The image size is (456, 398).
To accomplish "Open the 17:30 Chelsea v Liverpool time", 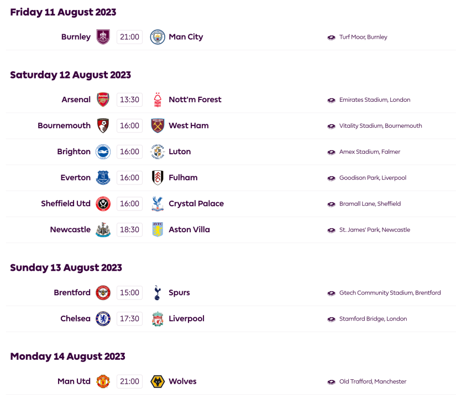I will (x=129, y=318).
